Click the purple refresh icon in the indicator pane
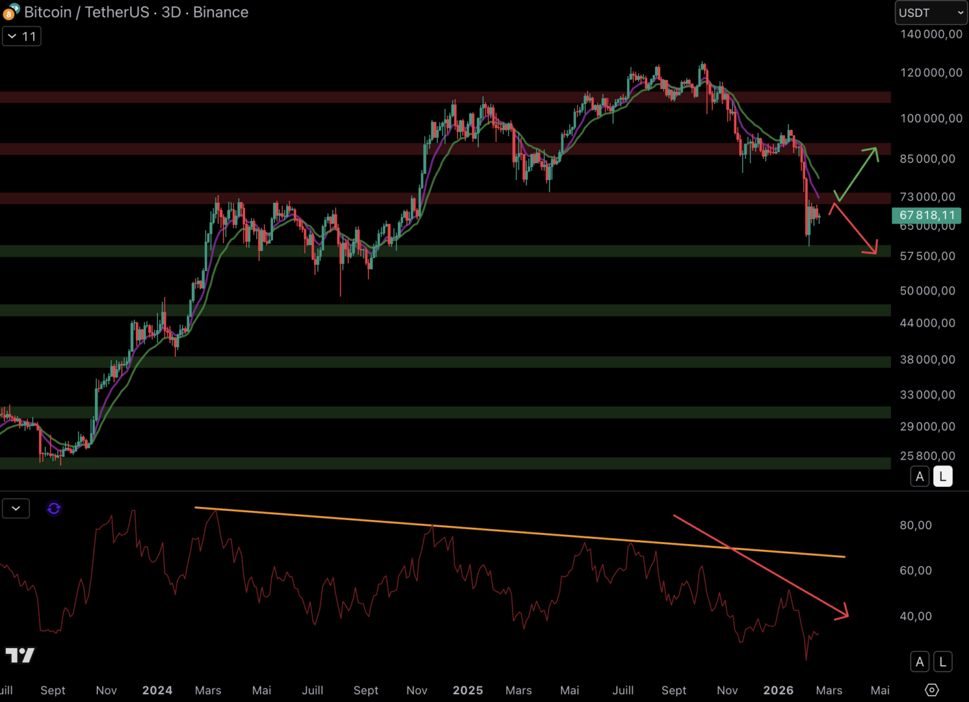This screenshot has height=702, width=969. 54,508
